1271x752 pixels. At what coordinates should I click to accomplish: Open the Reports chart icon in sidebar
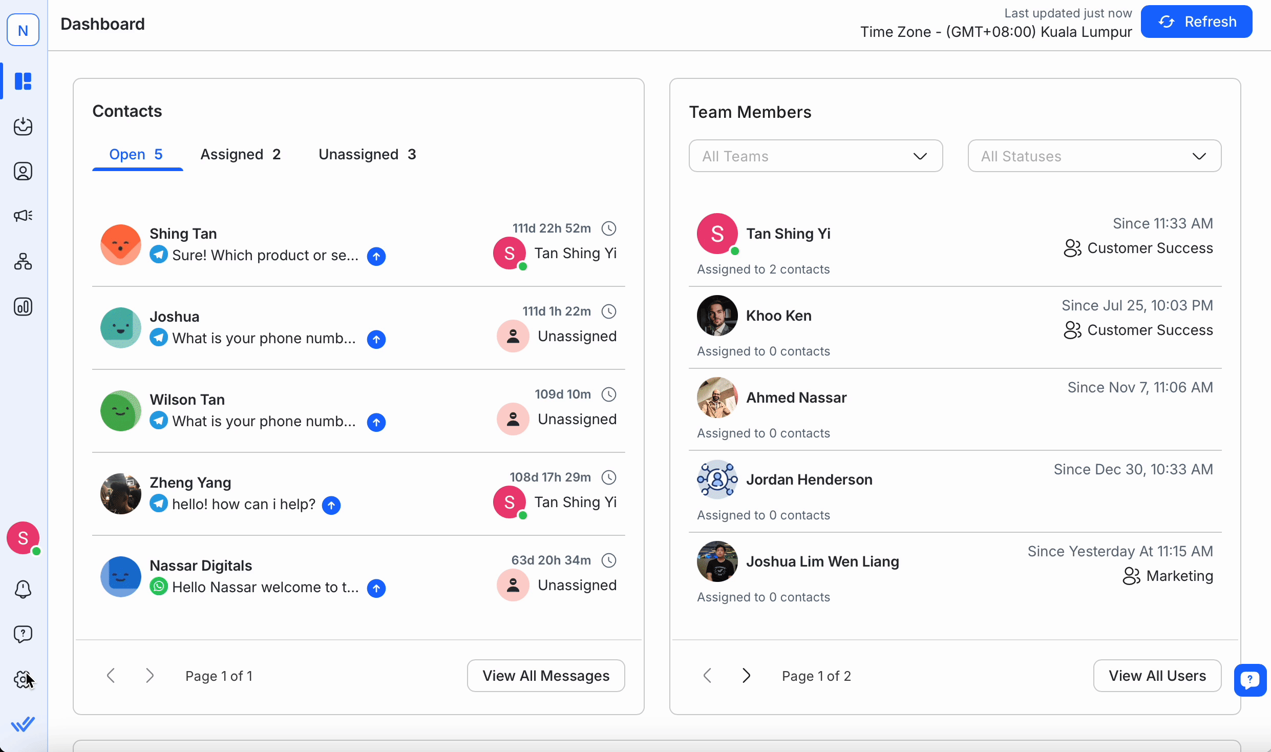(x=23, y=307)
